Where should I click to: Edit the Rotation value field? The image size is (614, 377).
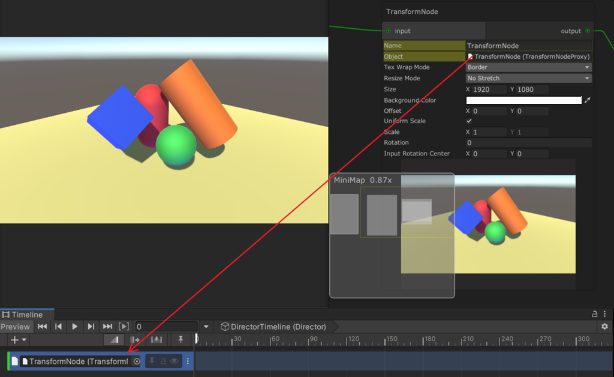[528, 142]
